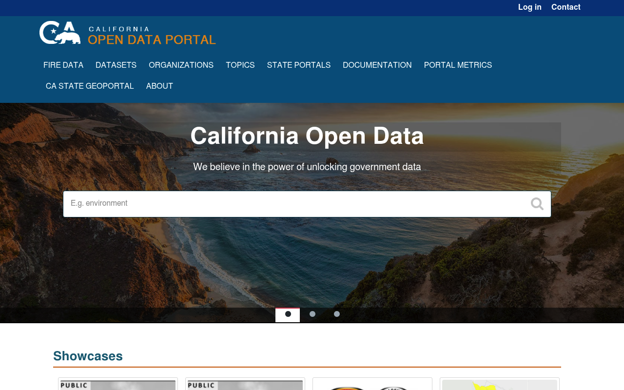624x390 pixels.
Task: Open the About menu item
Action: 159,86
